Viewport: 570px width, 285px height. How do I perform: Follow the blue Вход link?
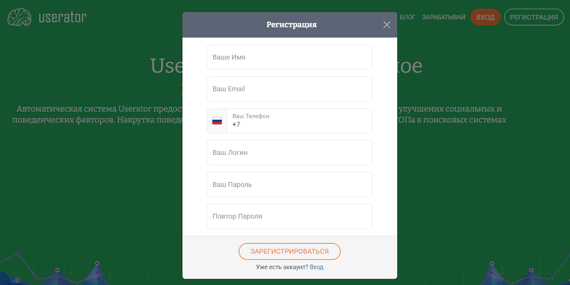[316, 267]
